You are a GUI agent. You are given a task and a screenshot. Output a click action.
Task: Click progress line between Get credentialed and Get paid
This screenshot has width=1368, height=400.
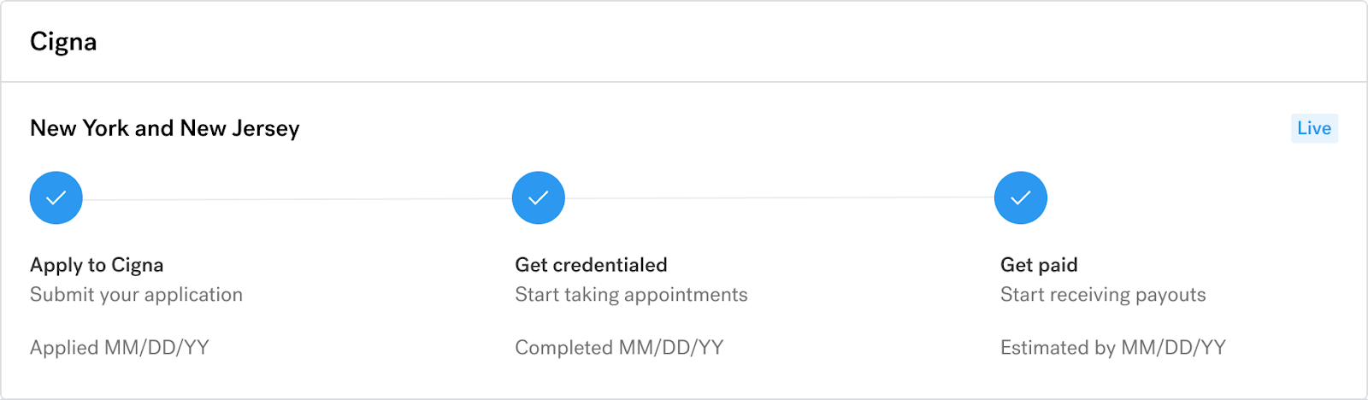click(x=779, y=198)
